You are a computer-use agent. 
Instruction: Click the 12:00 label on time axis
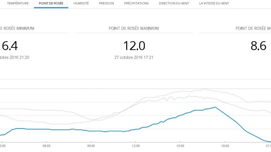(x=136, y=146)
